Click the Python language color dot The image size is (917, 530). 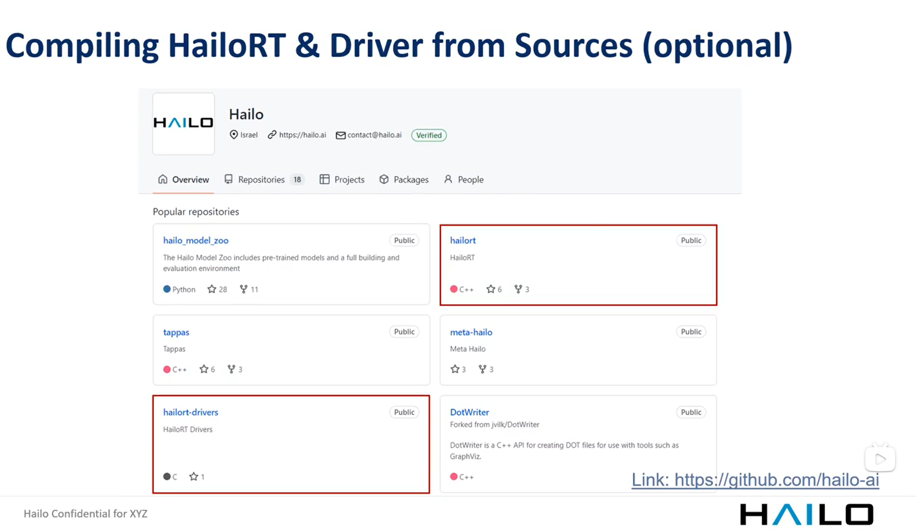click(167, 289)
